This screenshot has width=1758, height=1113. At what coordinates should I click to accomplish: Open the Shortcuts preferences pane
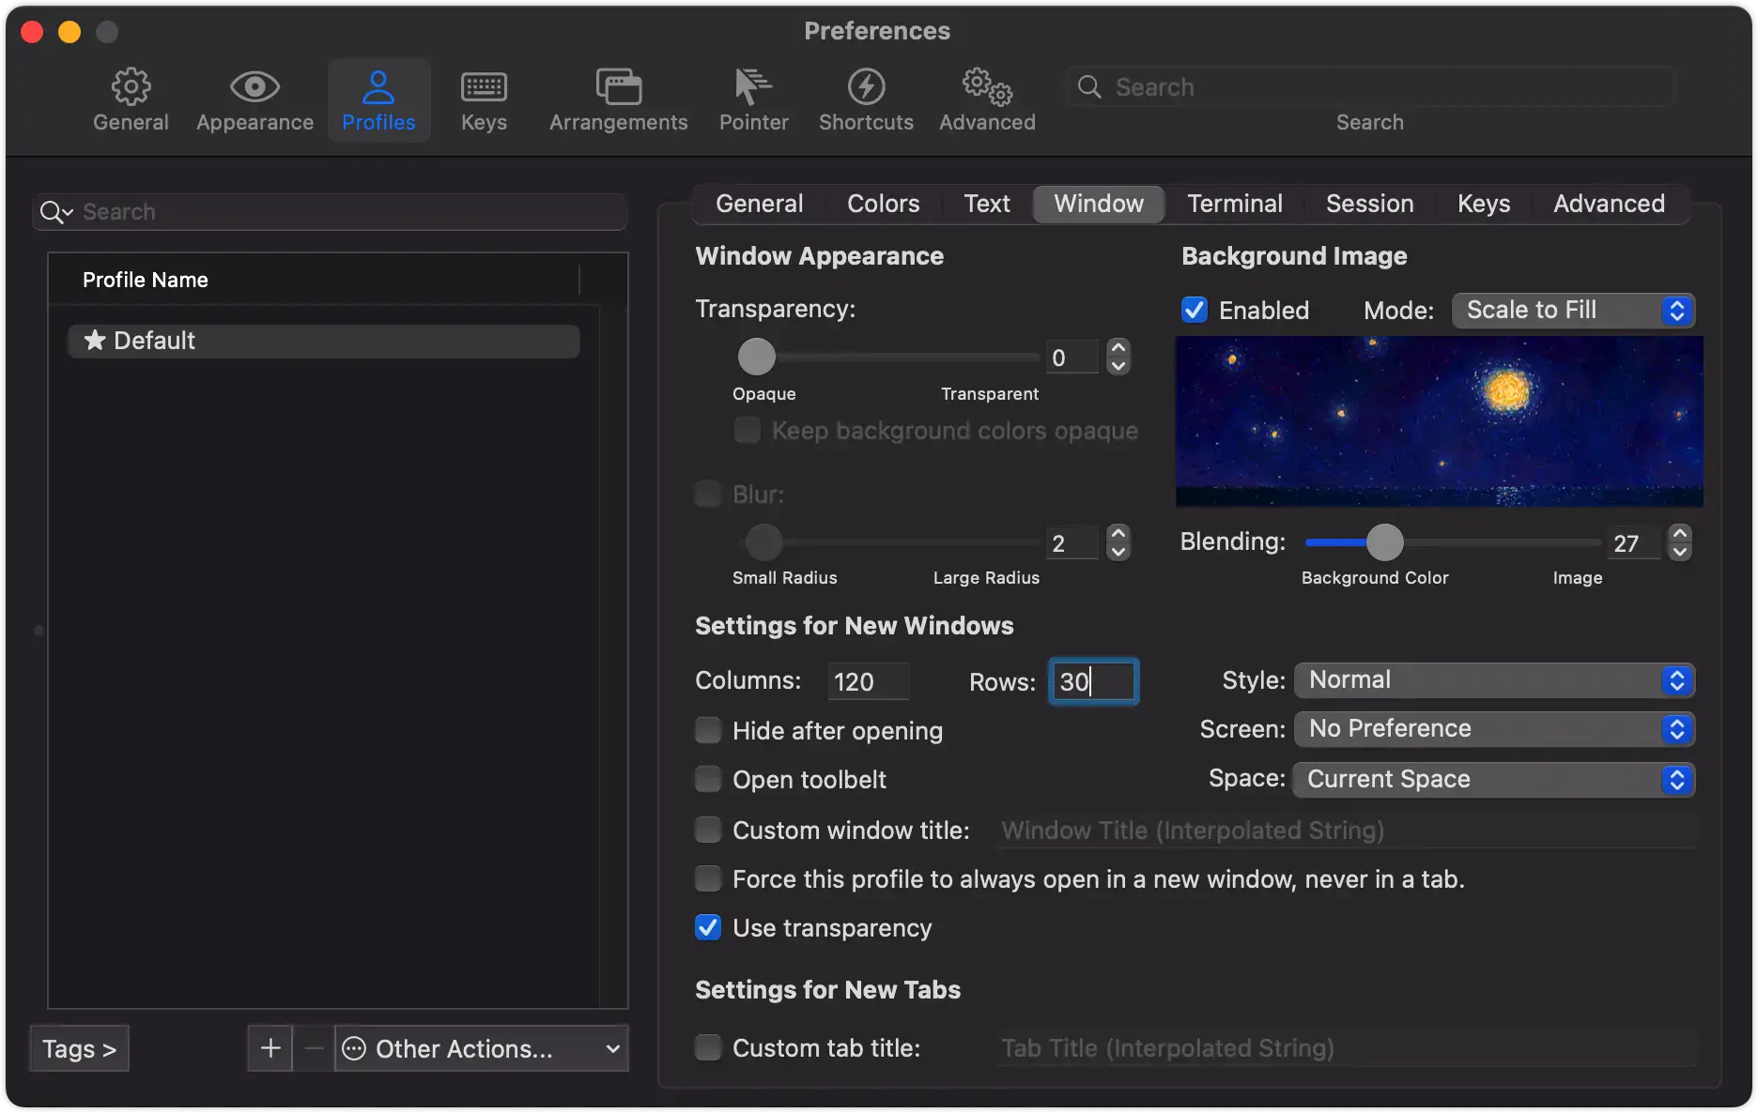866,100
